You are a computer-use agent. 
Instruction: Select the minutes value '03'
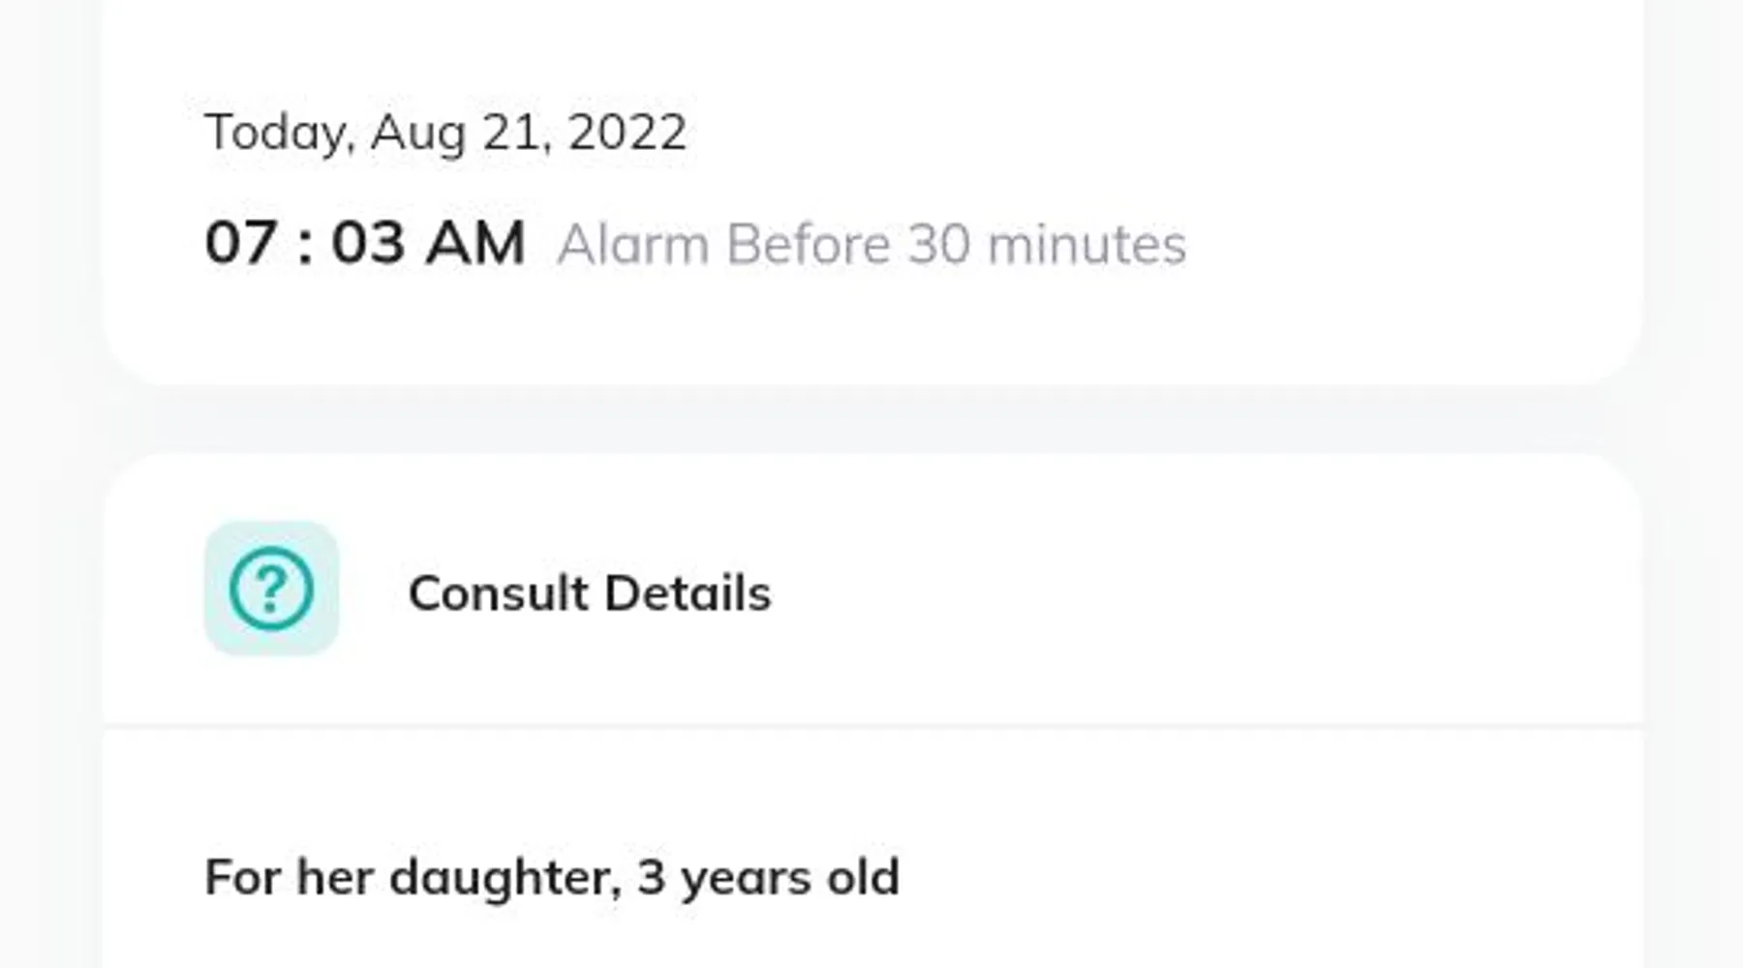(x=368, y=242)
